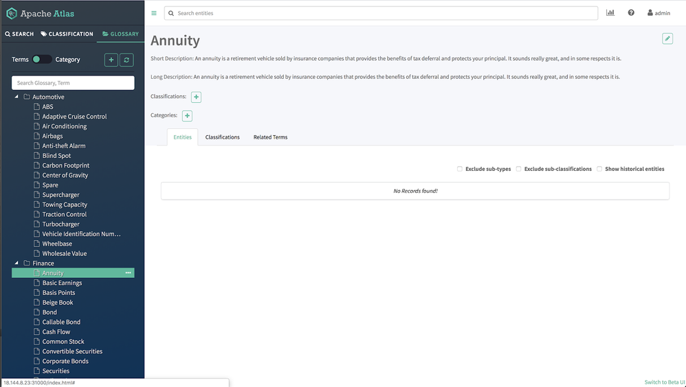Screen dimensions: 686x387
Task: Refresh the glossary tree
Action: 126,60
